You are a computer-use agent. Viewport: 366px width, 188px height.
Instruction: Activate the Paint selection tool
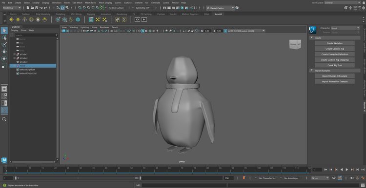pyautogui.click(x=4, y=45)
